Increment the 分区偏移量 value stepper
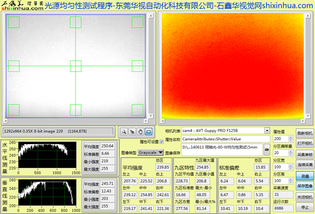Image resolution: width=315 pixels, height=214 pixels. point(291,152)
